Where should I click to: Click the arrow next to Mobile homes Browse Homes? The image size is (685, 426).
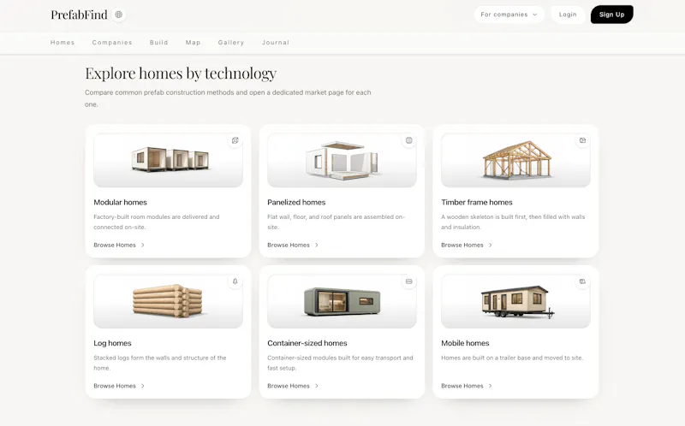point(490,386)
